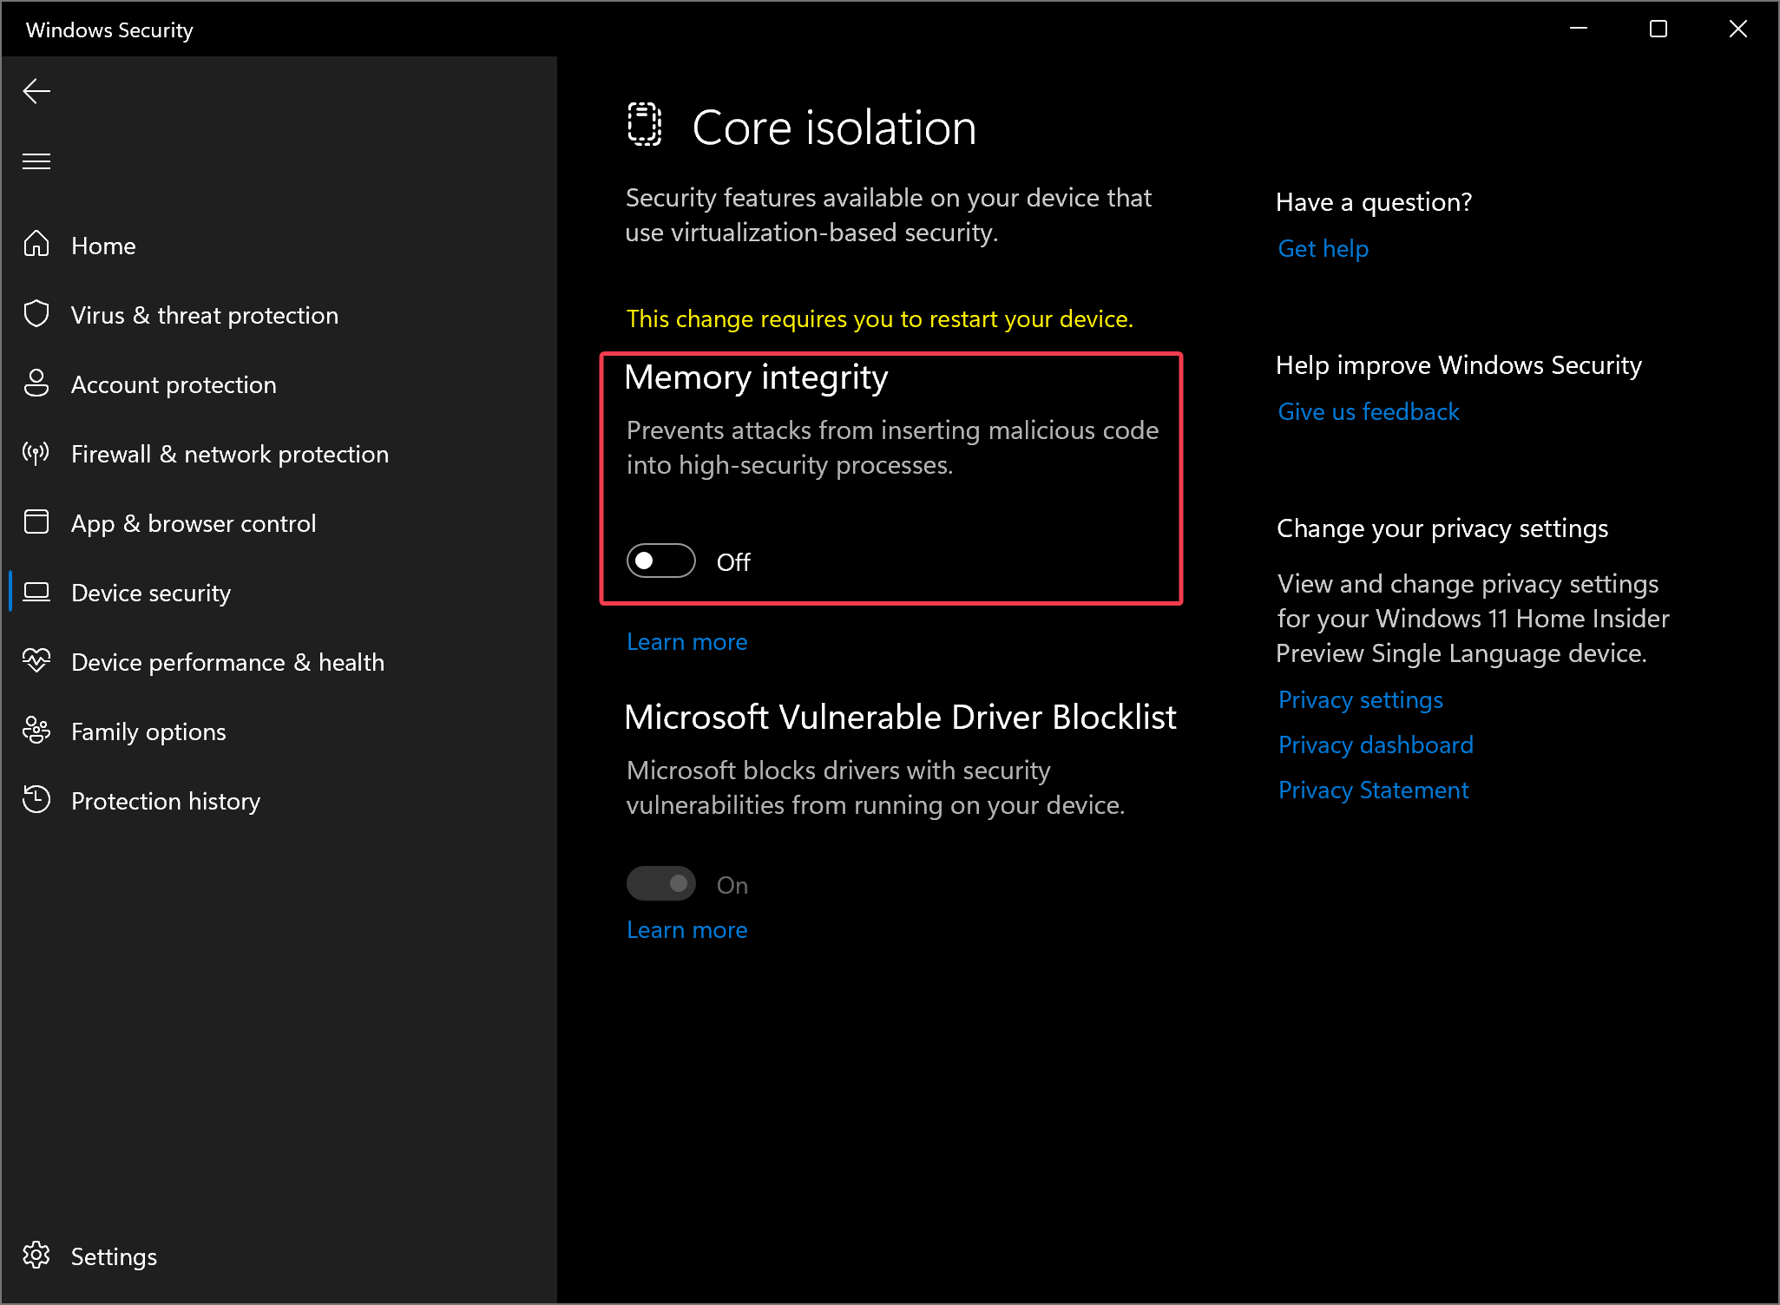Click the Vulnerable Driver Blocklist toggle

(661, 883)
